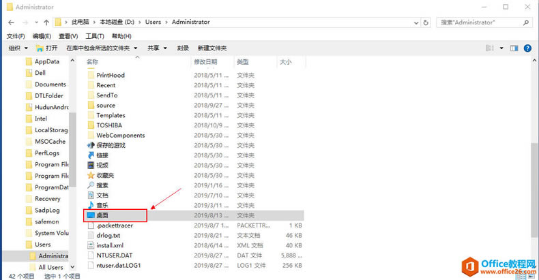Viewport: 539px width, 280px height.
Task: Select the 视频 videos folder icon
Action: pos(91,165)
